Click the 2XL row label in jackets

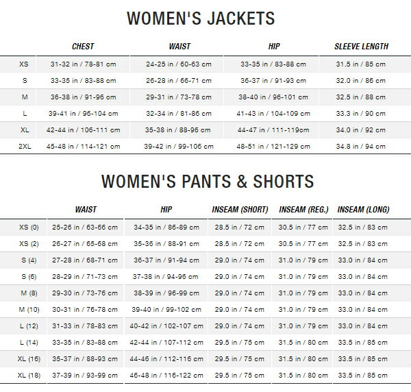(24, 145)
